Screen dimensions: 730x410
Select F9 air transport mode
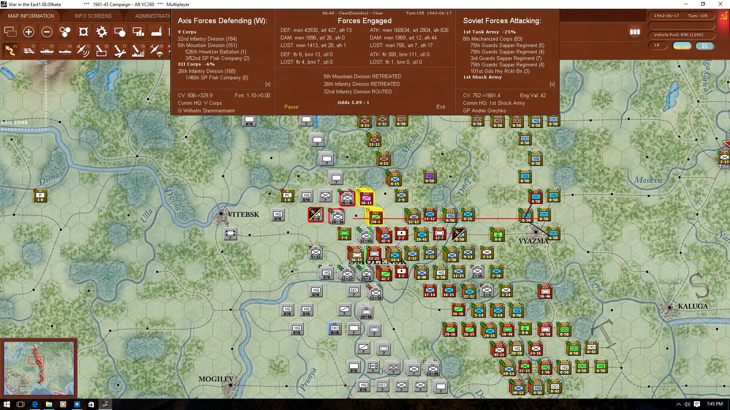[x=156, y=50]
